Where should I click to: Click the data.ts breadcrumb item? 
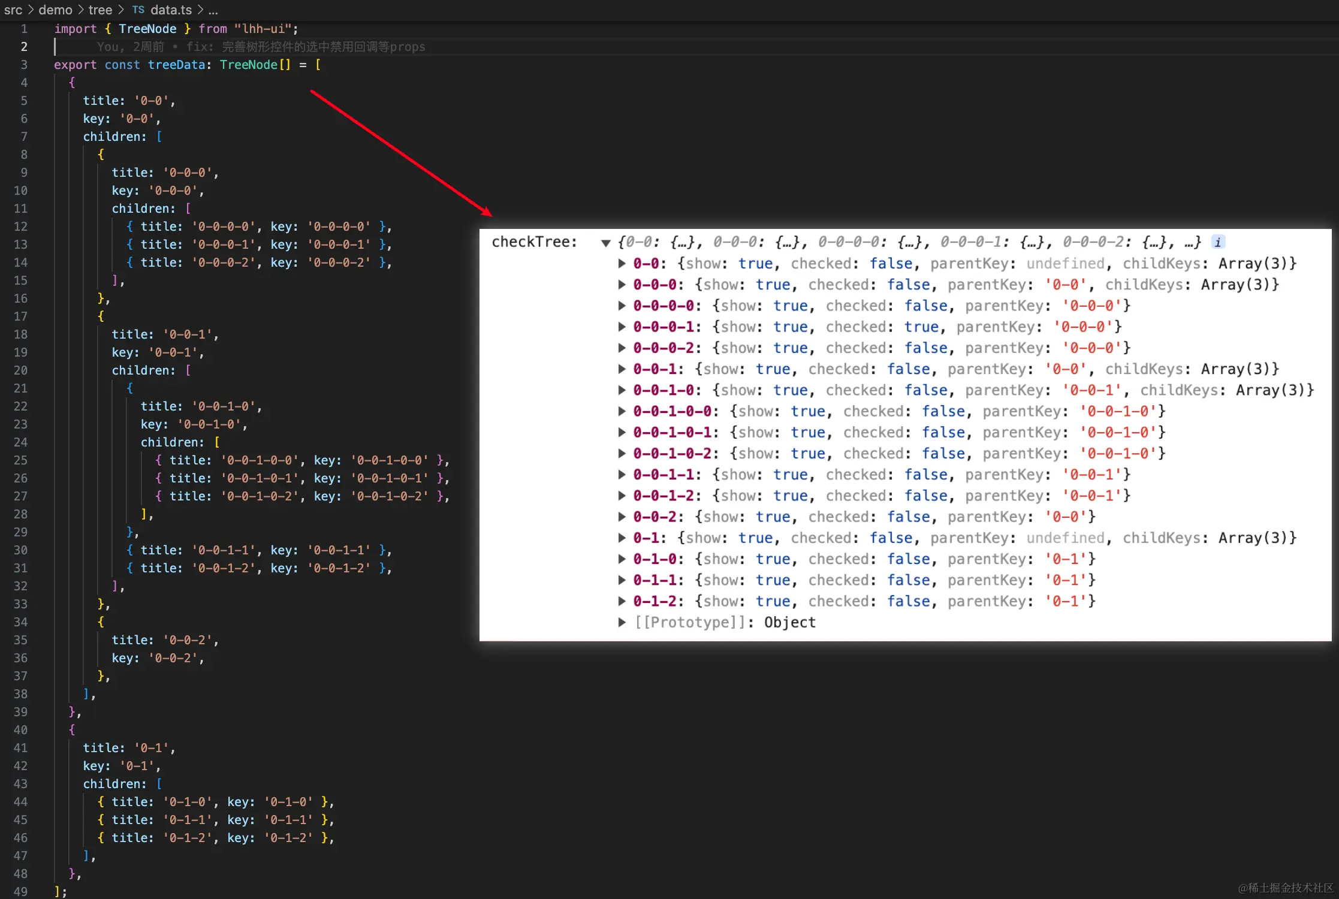(x=171, y=10)
